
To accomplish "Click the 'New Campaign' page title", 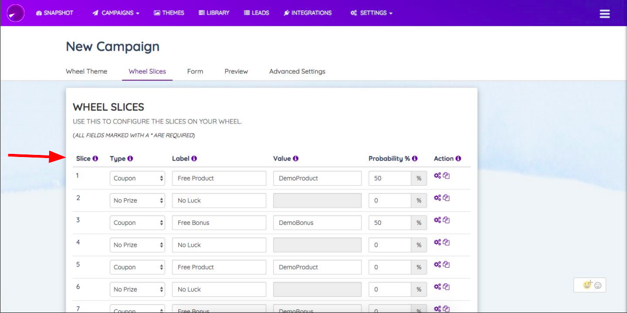I will click(112, 46).
